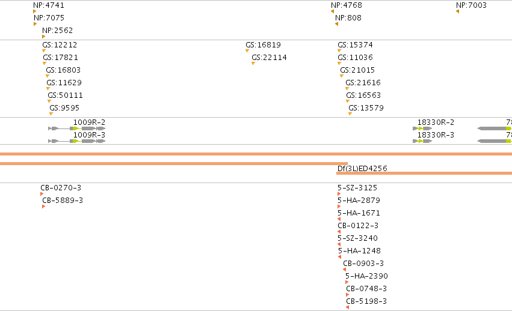Select the 5-HA-2390 insertion label

[x=366, y=276]
